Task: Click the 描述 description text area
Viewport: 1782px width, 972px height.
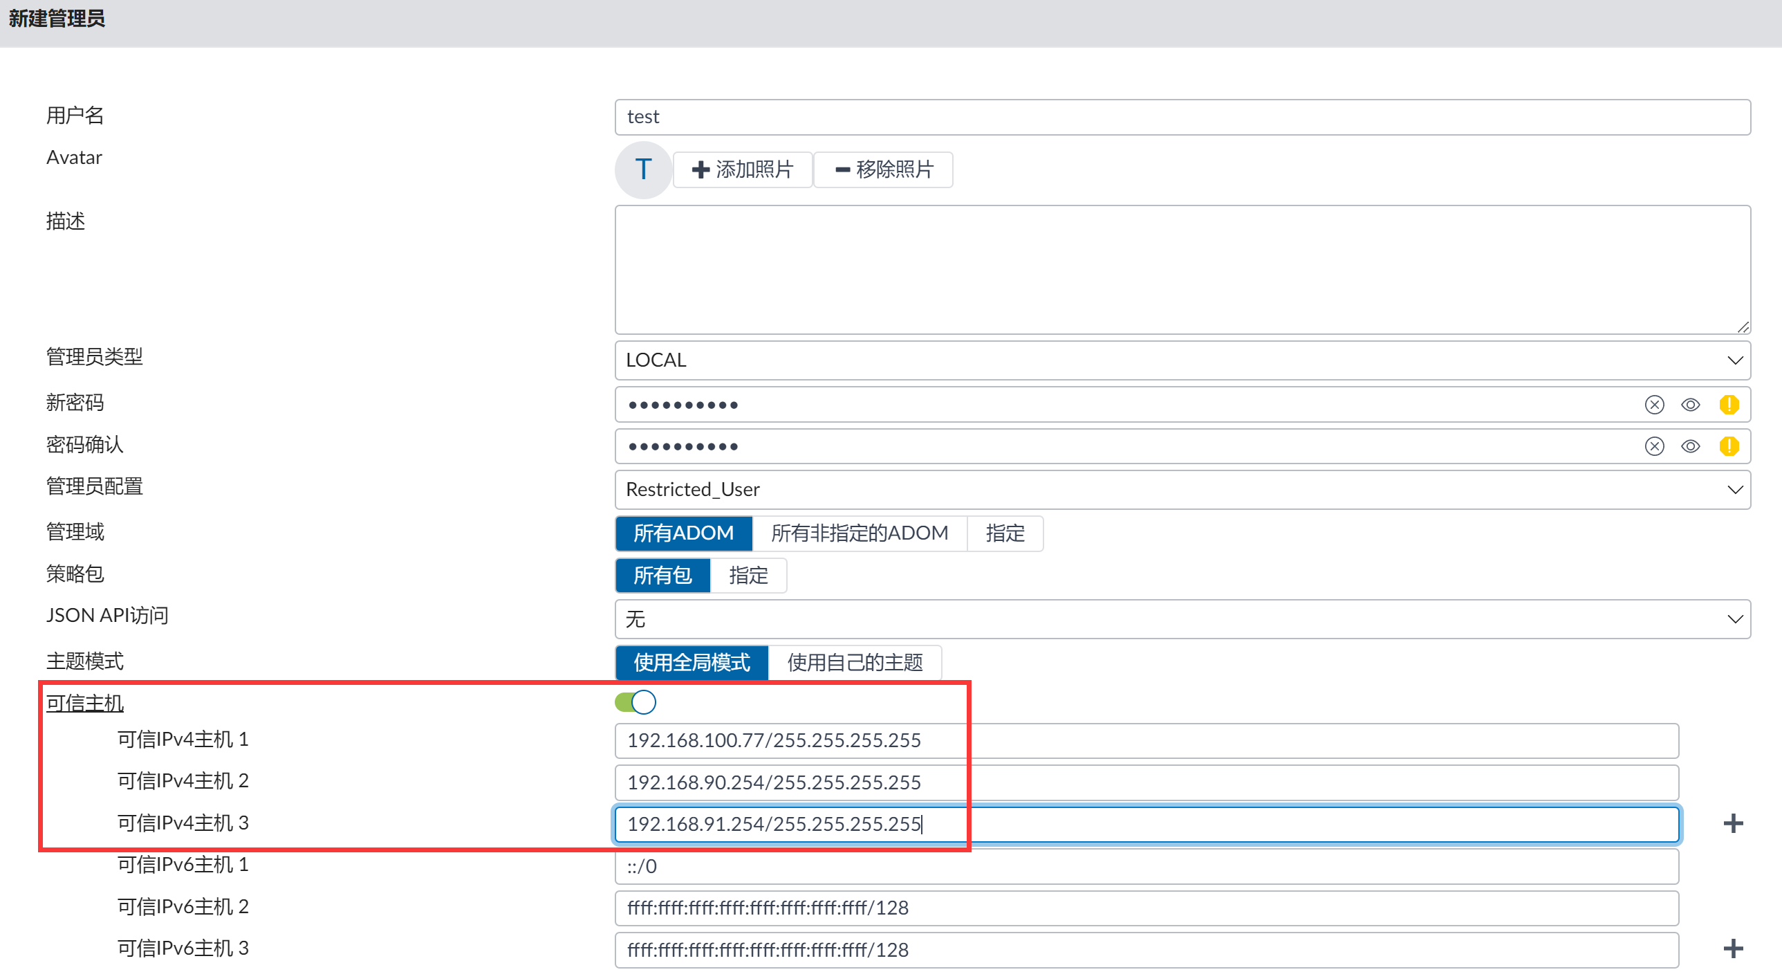Action: pos(1182,269)
